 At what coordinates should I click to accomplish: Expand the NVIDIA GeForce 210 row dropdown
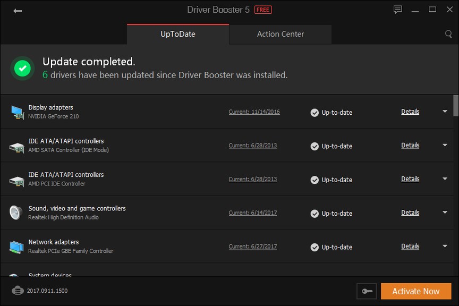445,112
